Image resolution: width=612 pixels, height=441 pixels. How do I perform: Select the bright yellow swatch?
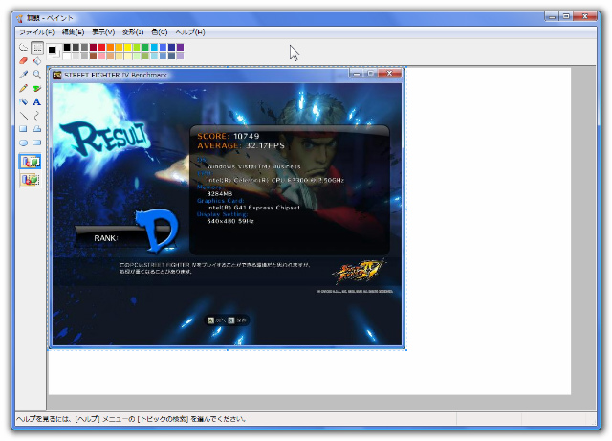coord(127,48)
